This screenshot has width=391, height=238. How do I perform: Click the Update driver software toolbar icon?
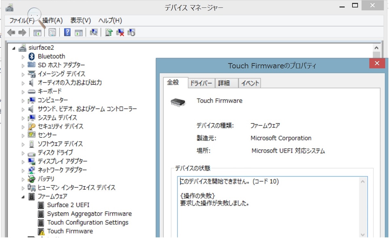(x=109, y=32)
